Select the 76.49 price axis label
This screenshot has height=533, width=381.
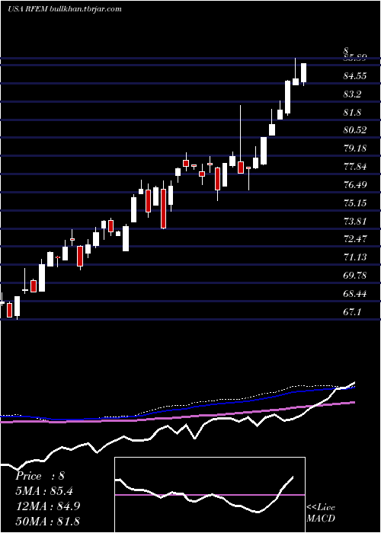coord(355,185)
